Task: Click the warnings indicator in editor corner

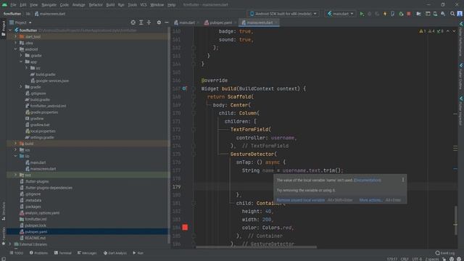Action: click(431, 31)
